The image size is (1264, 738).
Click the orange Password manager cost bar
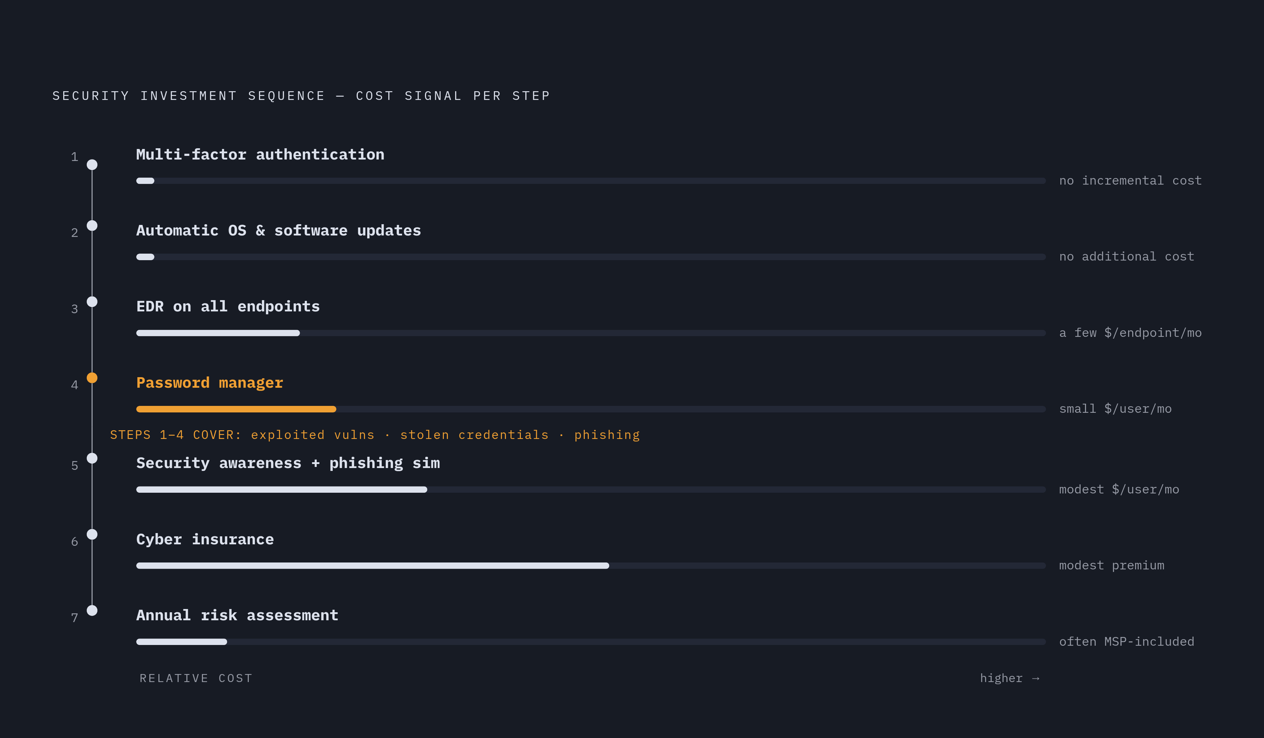pos(591,410)
